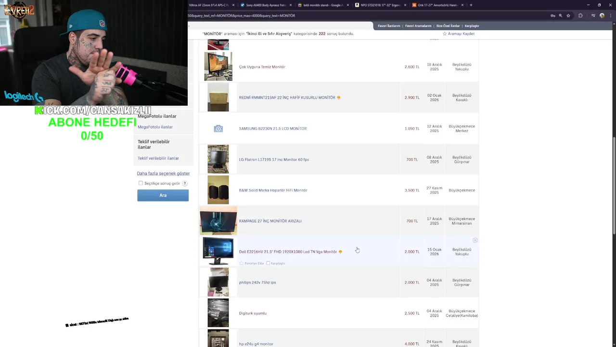Open the Digiturk uyumlu thumbnail
This screenshot has height=347, width=616.
coord(218,313)
